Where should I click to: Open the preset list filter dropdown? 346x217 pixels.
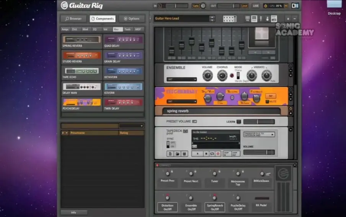(x=131, y=126)
